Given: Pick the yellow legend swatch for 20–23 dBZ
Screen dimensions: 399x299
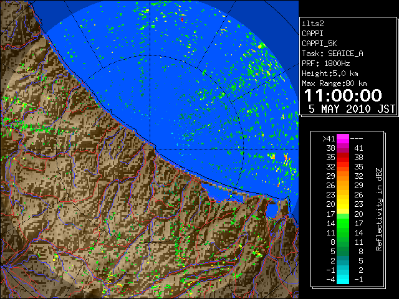Looking at the screenshot, I should pyautogui.click(x=343, y=204).
